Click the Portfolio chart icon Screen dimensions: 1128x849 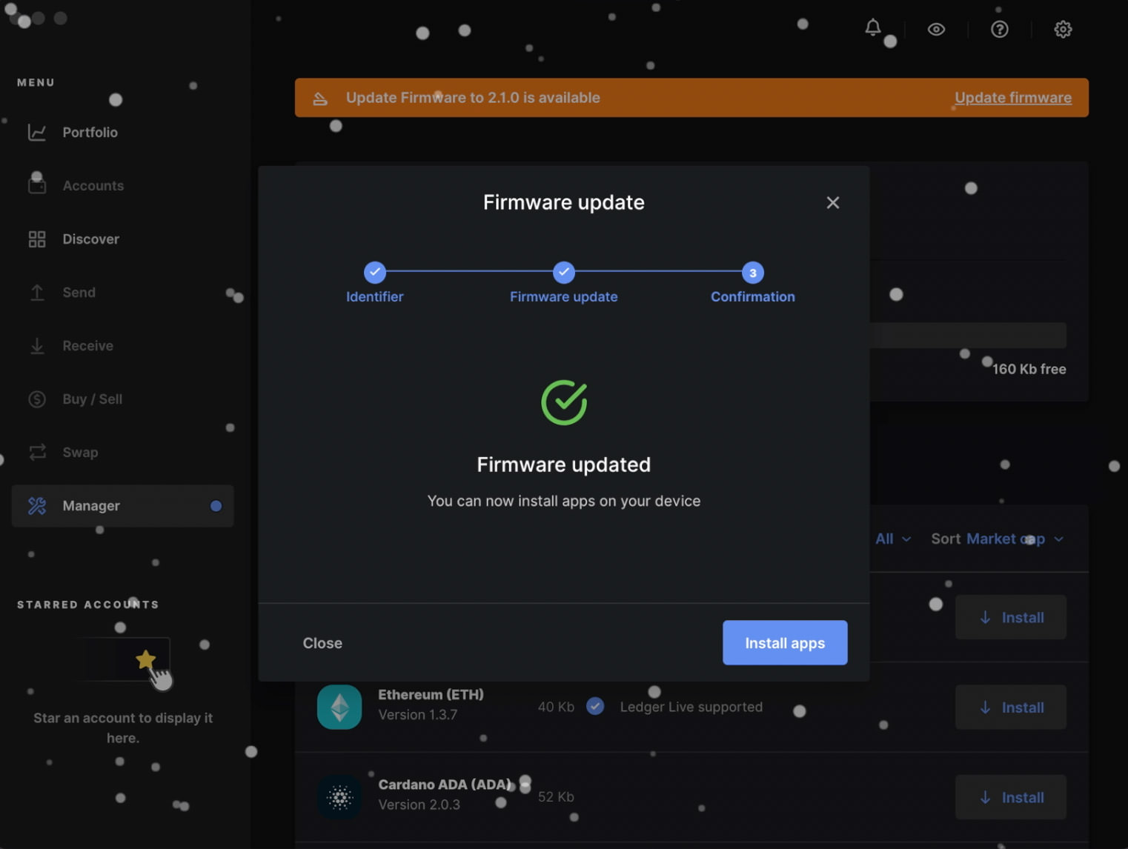pos(37,133)
